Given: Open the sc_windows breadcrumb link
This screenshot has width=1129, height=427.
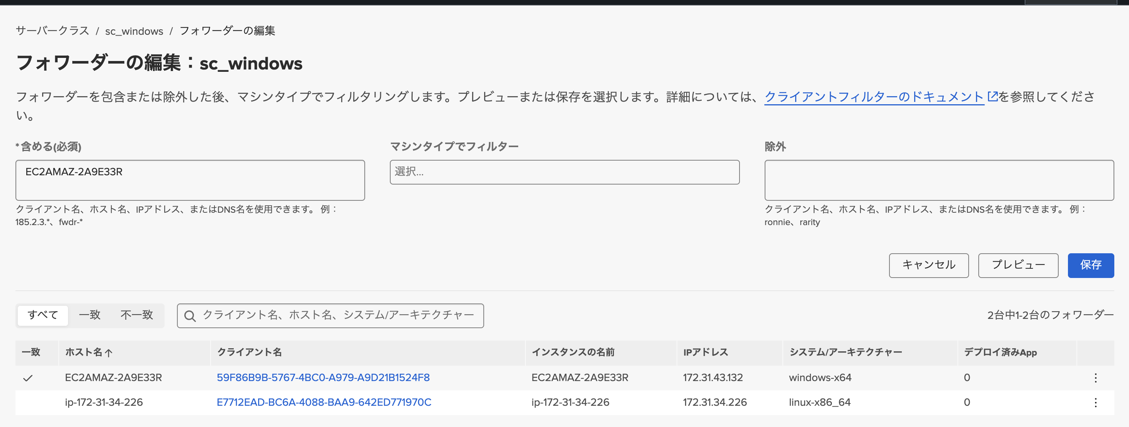Looking at the screenshot, I should coord(134,30).
